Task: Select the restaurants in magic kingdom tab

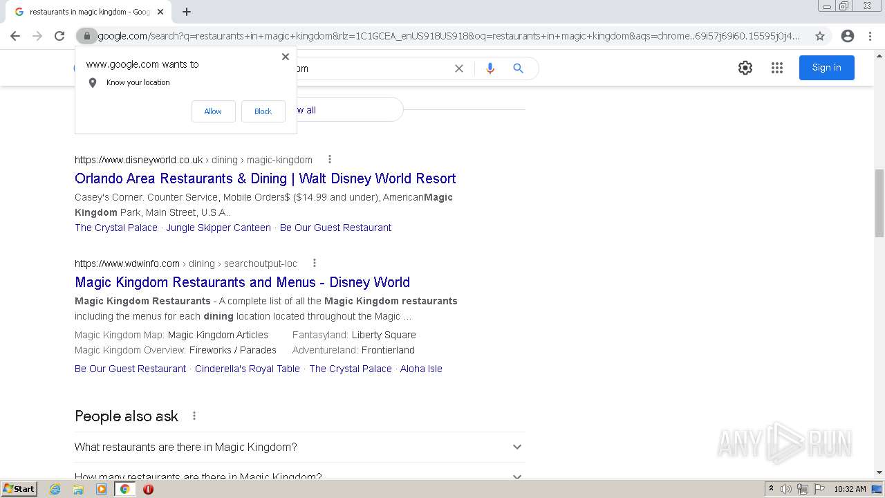Action: coord(88,12)
